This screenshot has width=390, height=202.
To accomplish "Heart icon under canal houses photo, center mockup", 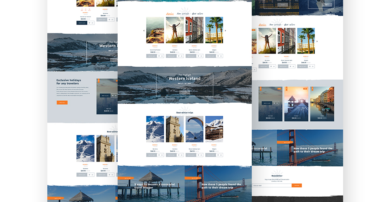I will pos(198,56).
